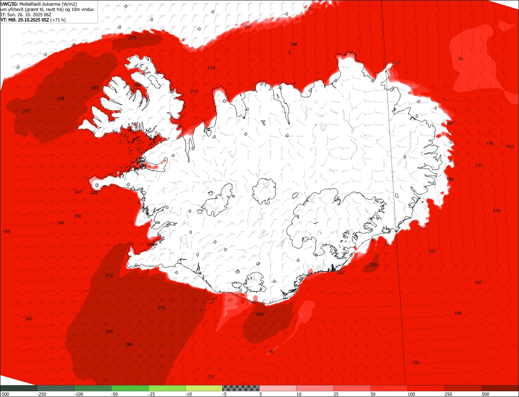Click the green legend swatch between -100 and -50
The image size is (519, 397).
click(93, 388)
